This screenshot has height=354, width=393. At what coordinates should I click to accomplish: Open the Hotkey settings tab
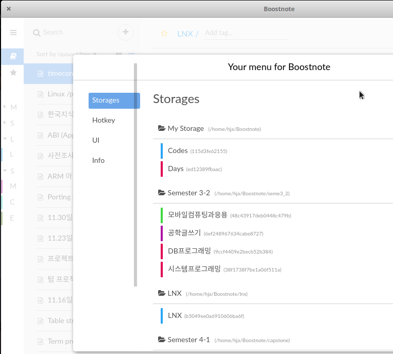click(104, 121)
